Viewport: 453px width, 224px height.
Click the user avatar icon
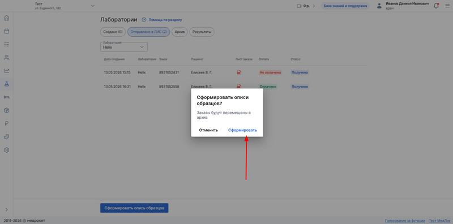[379, 6]
